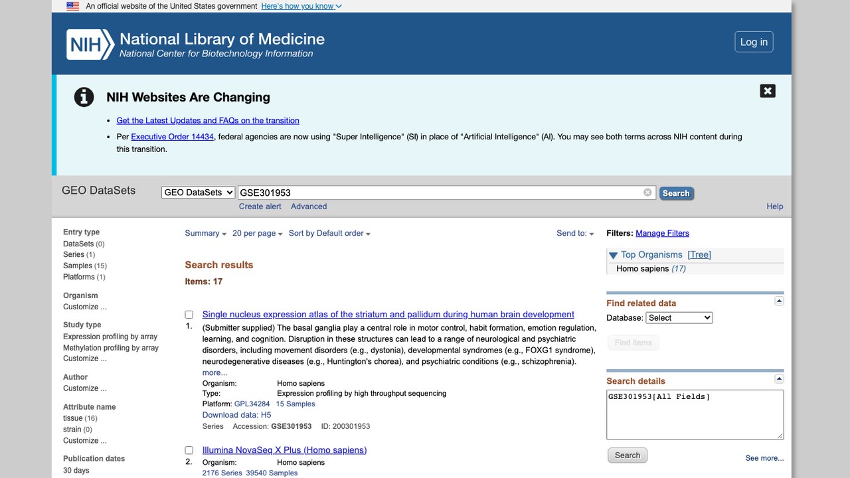Clear the GSE301953 search text
Viewport: 850px width, 478px height.
click(647, 193)
